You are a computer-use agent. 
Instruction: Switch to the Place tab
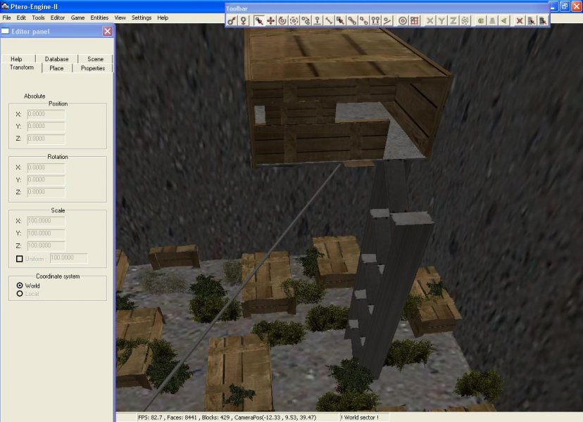(x=56, y=68)
